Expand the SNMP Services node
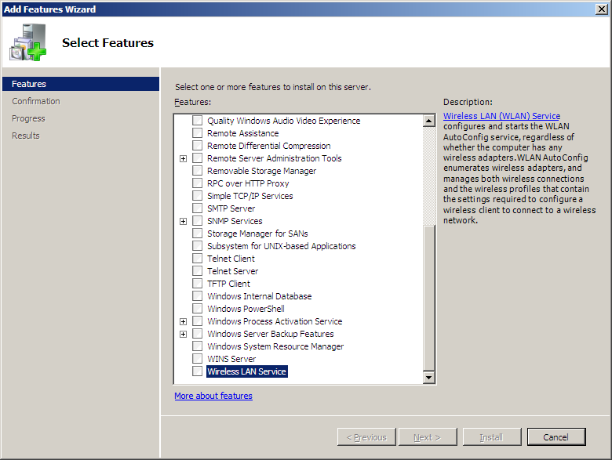612x460 pixels. pyautogui.click(x=183, y=222)
